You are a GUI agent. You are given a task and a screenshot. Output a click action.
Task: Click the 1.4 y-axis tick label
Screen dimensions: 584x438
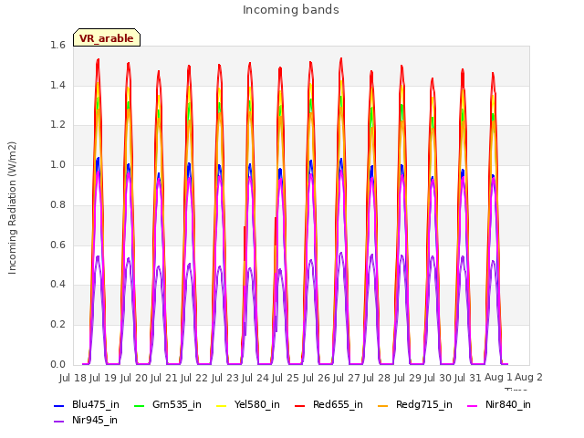click(57, 85)
